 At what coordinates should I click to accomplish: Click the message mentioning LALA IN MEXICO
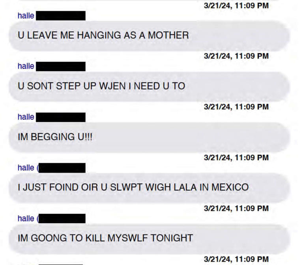[149, 188]
